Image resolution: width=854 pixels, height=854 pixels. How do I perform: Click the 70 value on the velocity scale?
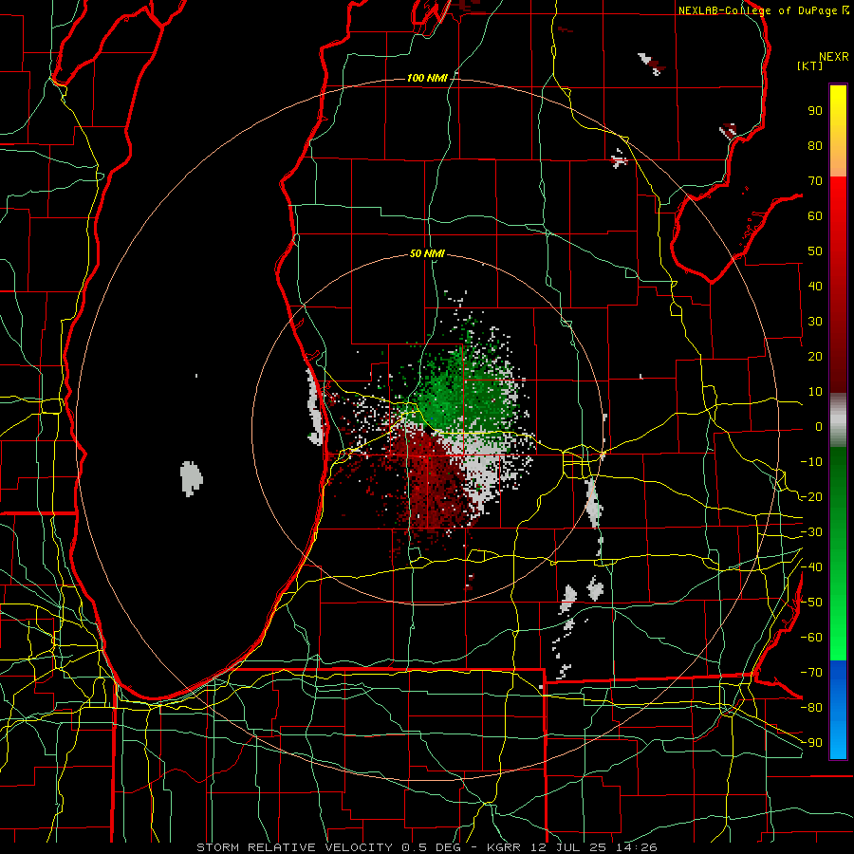815,181
